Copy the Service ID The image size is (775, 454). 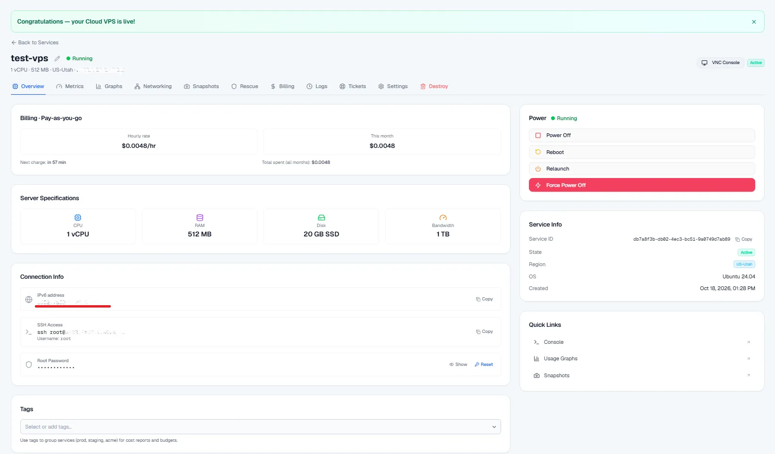[744, 239]
